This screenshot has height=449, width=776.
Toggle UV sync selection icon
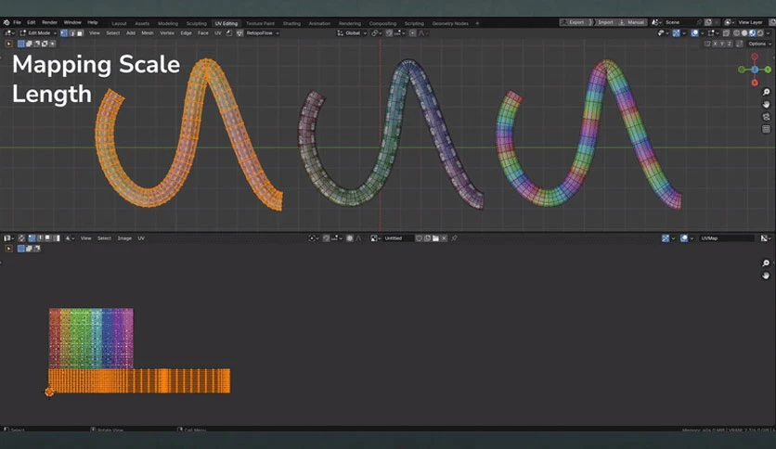pyautogui.click(x=21, y=238)
